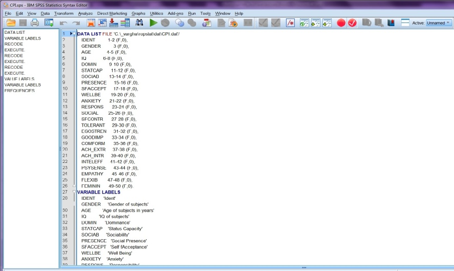The width and height of the screenshot is (454, 271).
Task: Open the Analyze menu
Action: [x=85, y=13]
